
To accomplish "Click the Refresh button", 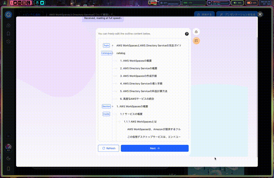I will pyautogui.click(x=108, y=148).
